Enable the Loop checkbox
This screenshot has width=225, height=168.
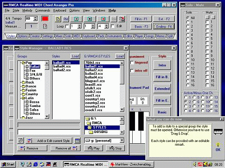coord(67,26)
